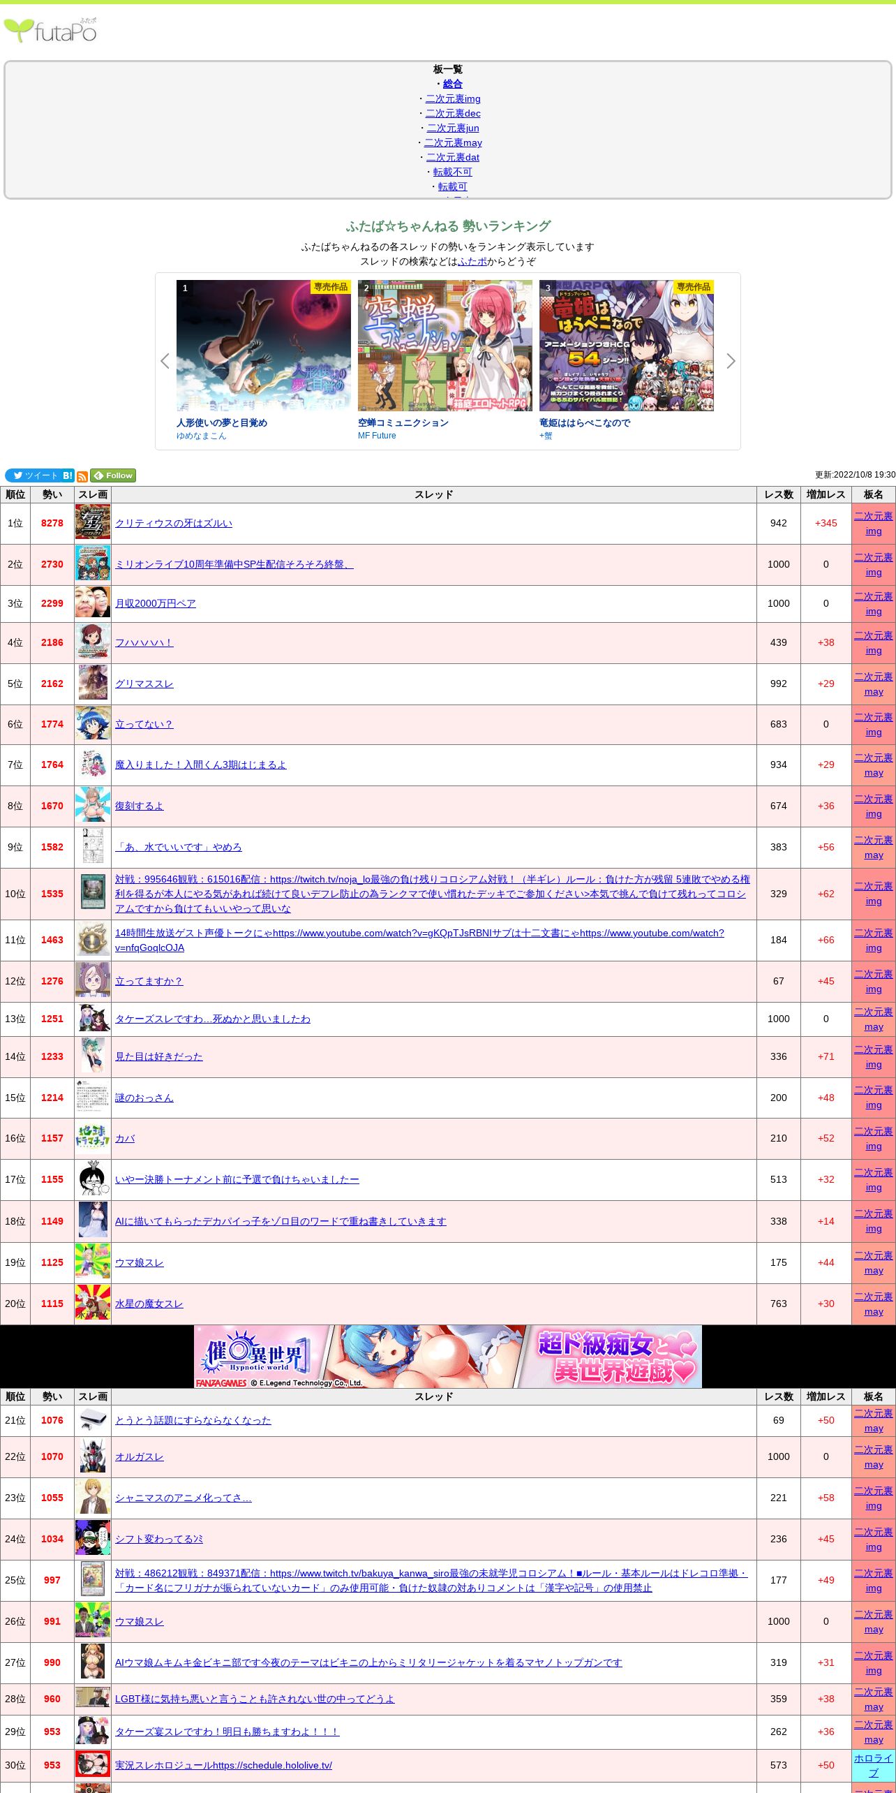The height and width of the screenshot is (1793, 896).
Task: Open the 人形使いの夢と目覚め title link
Action: (x=222, y=422)
